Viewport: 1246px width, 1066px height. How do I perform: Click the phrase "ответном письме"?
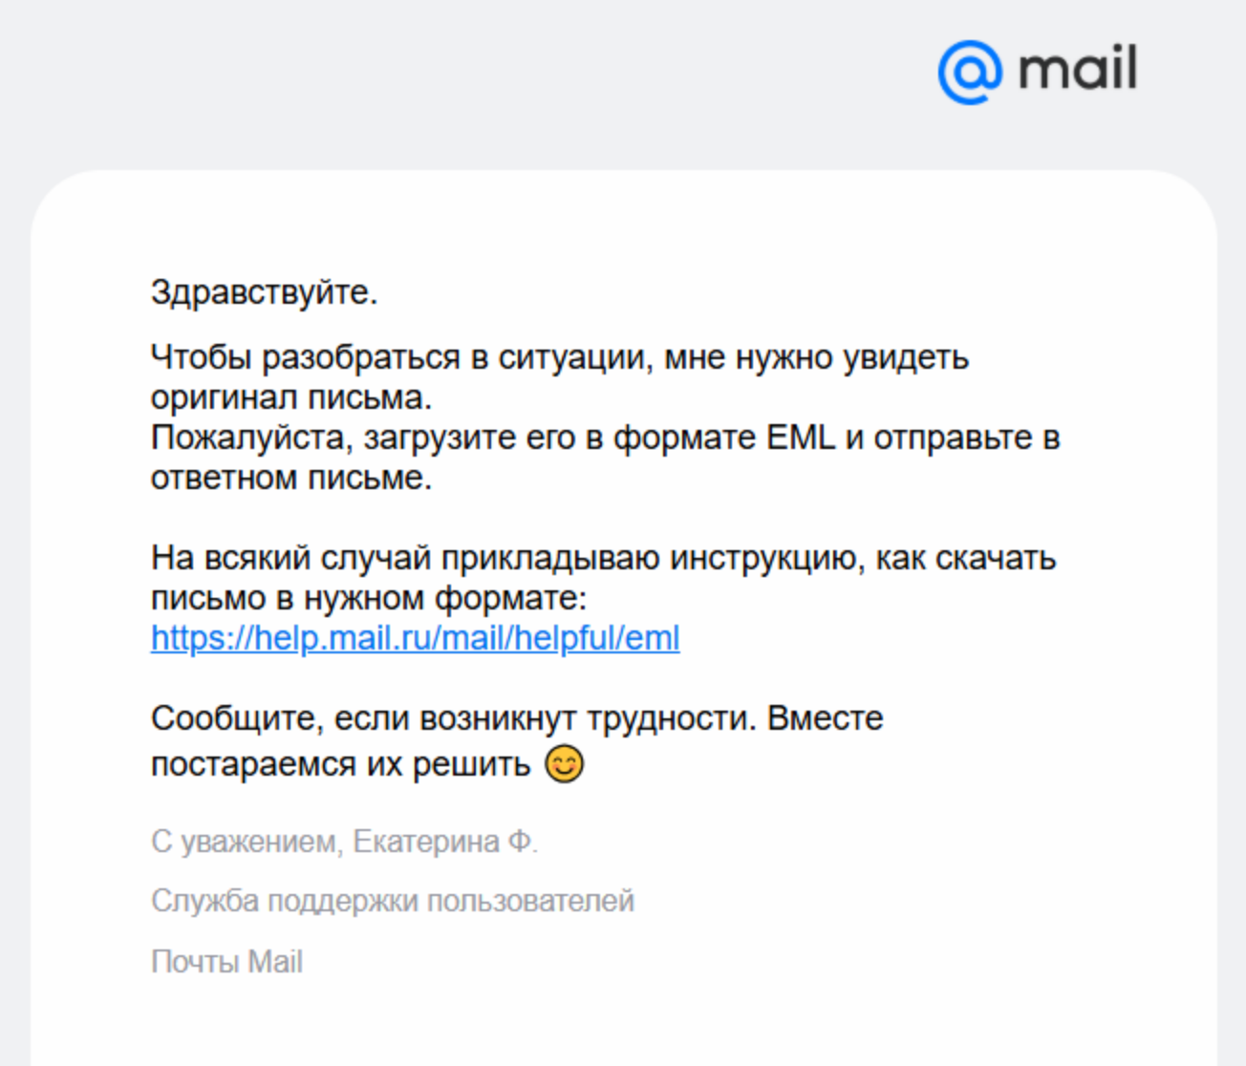pyautogui.click(x=290, y=478)
